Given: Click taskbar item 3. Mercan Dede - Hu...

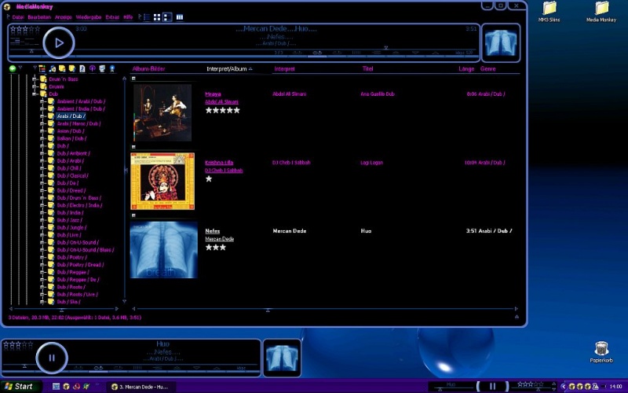Looking at the screenshot, I should tap(140, 387).
